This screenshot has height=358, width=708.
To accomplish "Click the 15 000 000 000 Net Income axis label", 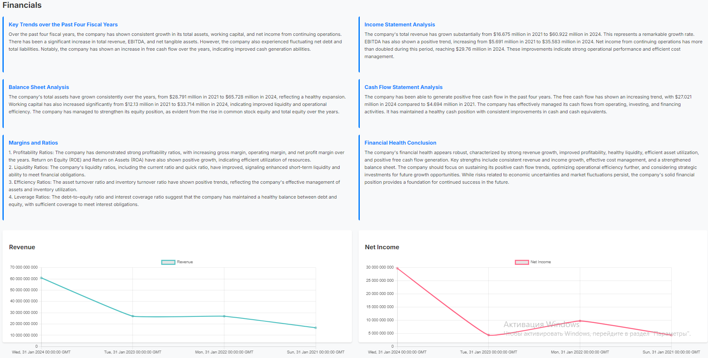I will click(x=380, y=307).
